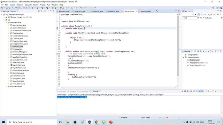Open the New Task dropdown arrow in Task List

(x=195, y=15)
